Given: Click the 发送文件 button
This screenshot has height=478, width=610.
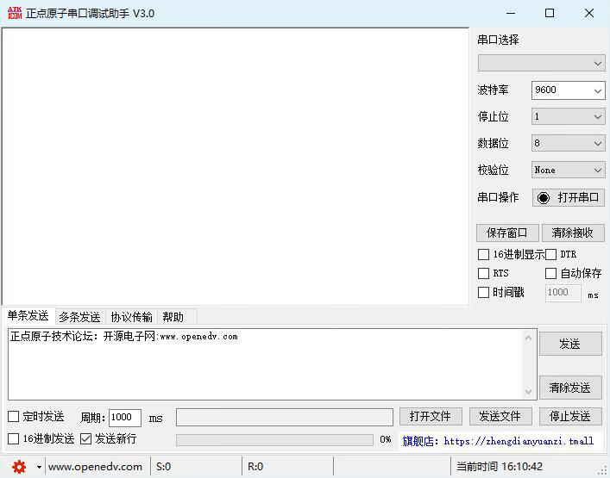Looking at the screenshot, I should coord(500,416).
